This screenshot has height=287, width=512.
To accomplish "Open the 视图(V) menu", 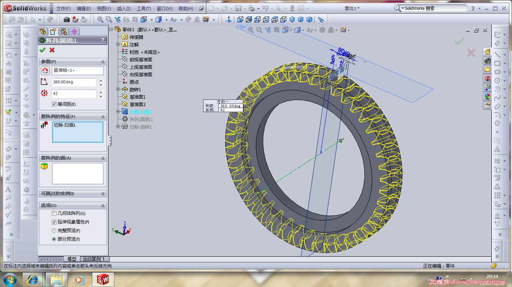I will click(104, 9).
